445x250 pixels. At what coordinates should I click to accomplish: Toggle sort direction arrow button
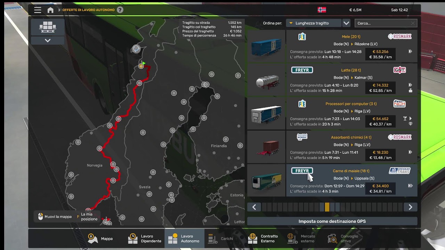[x=346, y=23]
